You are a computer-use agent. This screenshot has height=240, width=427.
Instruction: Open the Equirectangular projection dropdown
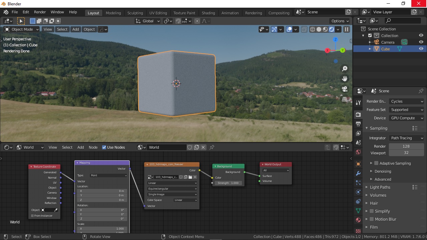172,189
